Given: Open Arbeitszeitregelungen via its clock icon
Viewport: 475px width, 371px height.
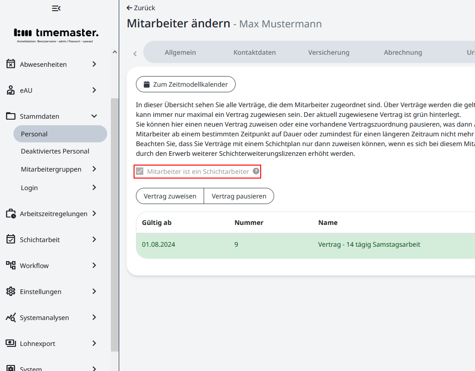Looking at the screenshot, I should 10,213.
